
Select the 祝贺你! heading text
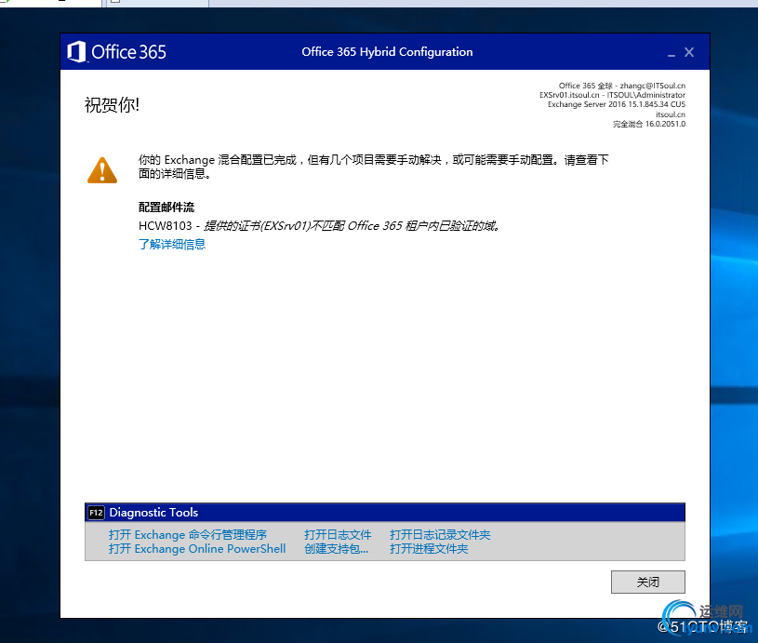tap(113, 105)
